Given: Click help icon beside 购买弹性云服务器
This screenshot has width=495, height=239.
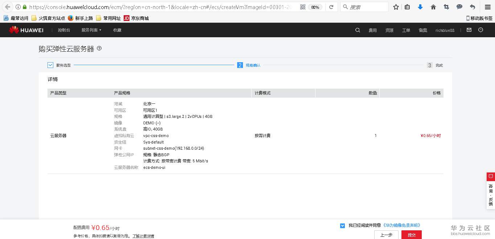Looking at the screenshot, I should [x=99, y=48].
